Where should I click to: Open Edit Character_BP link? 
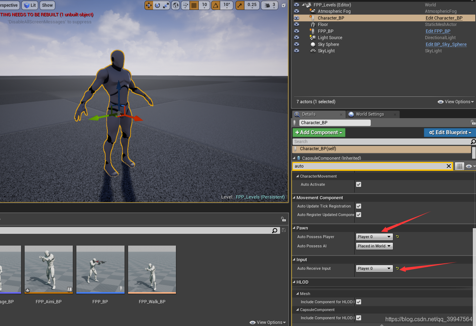[444, 18]
